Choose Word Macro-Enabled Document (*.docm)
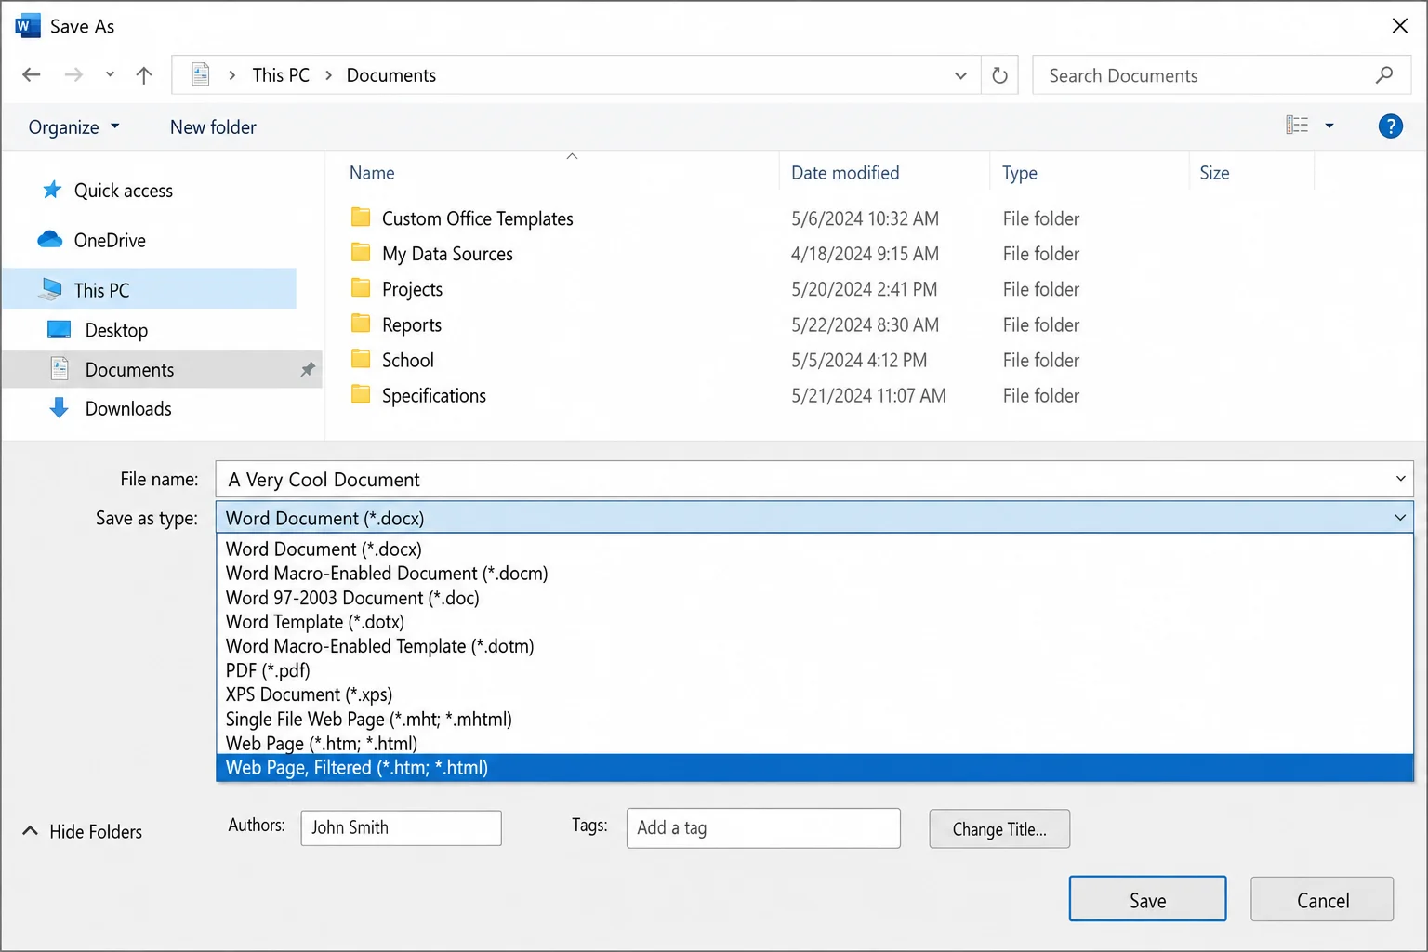Viewport: 1428px width, 952px height. [x=814, y=574]
